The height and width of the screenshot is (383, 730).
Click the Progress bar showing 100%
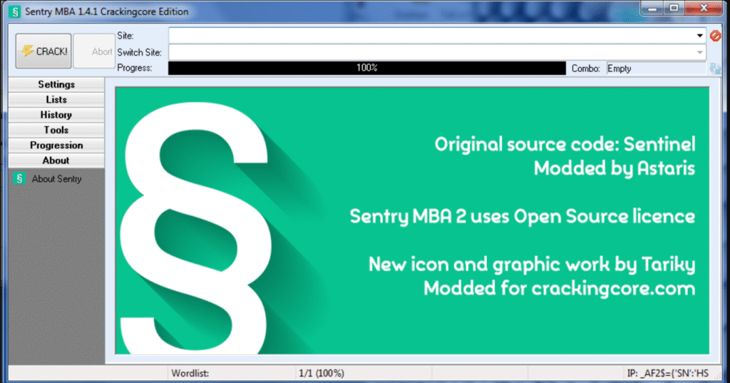click(x=367, y=68)
